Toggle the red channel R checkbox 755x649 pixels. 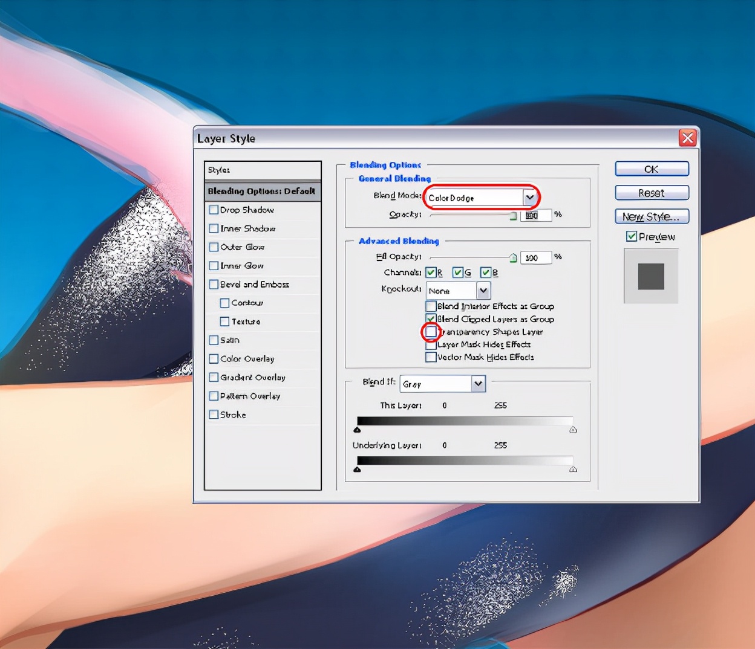coord(431,273)
